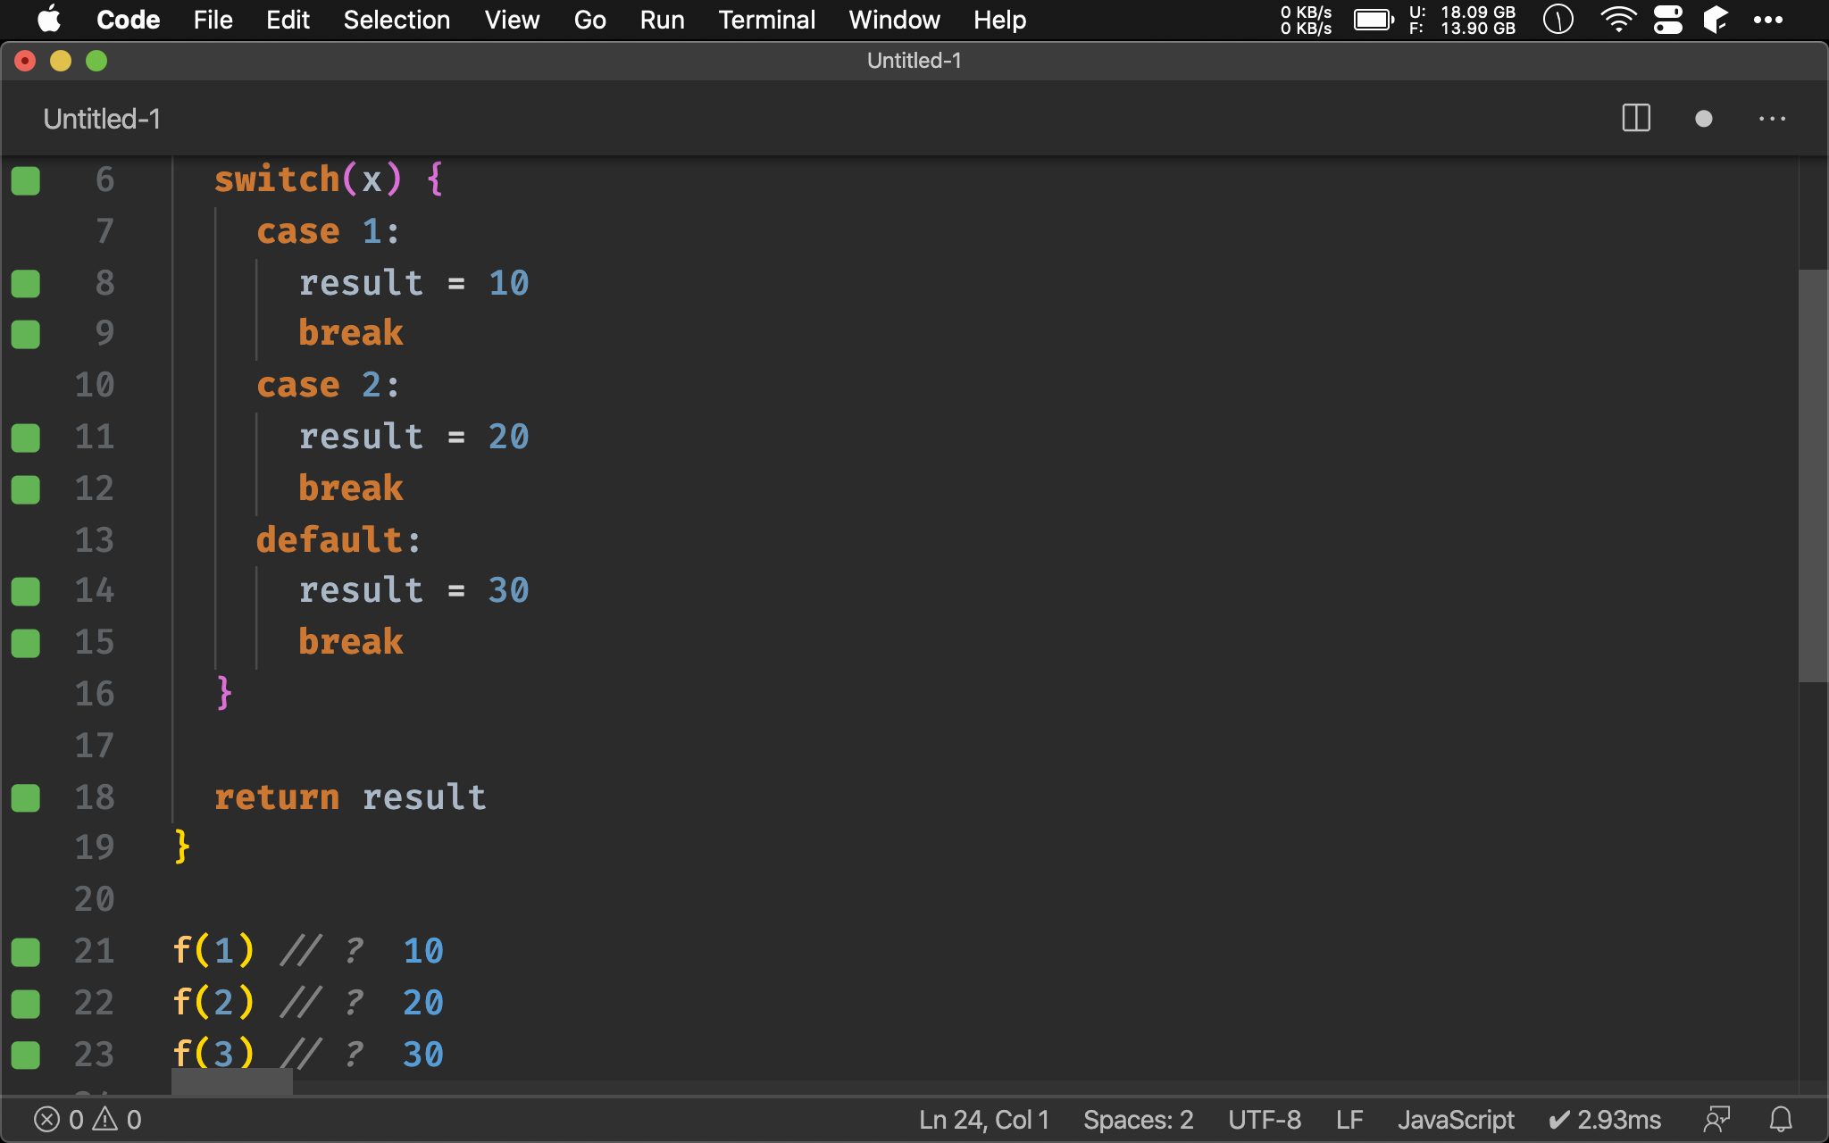Click the green coverage marker on line 11
The height and width of the screenshot is (1143, 1829).
coord(26,438)
